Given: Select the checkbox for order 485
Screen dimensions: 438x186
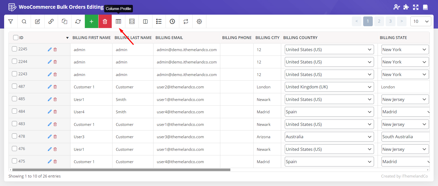Looking at the screenshot, I should [x=14, y=99].
